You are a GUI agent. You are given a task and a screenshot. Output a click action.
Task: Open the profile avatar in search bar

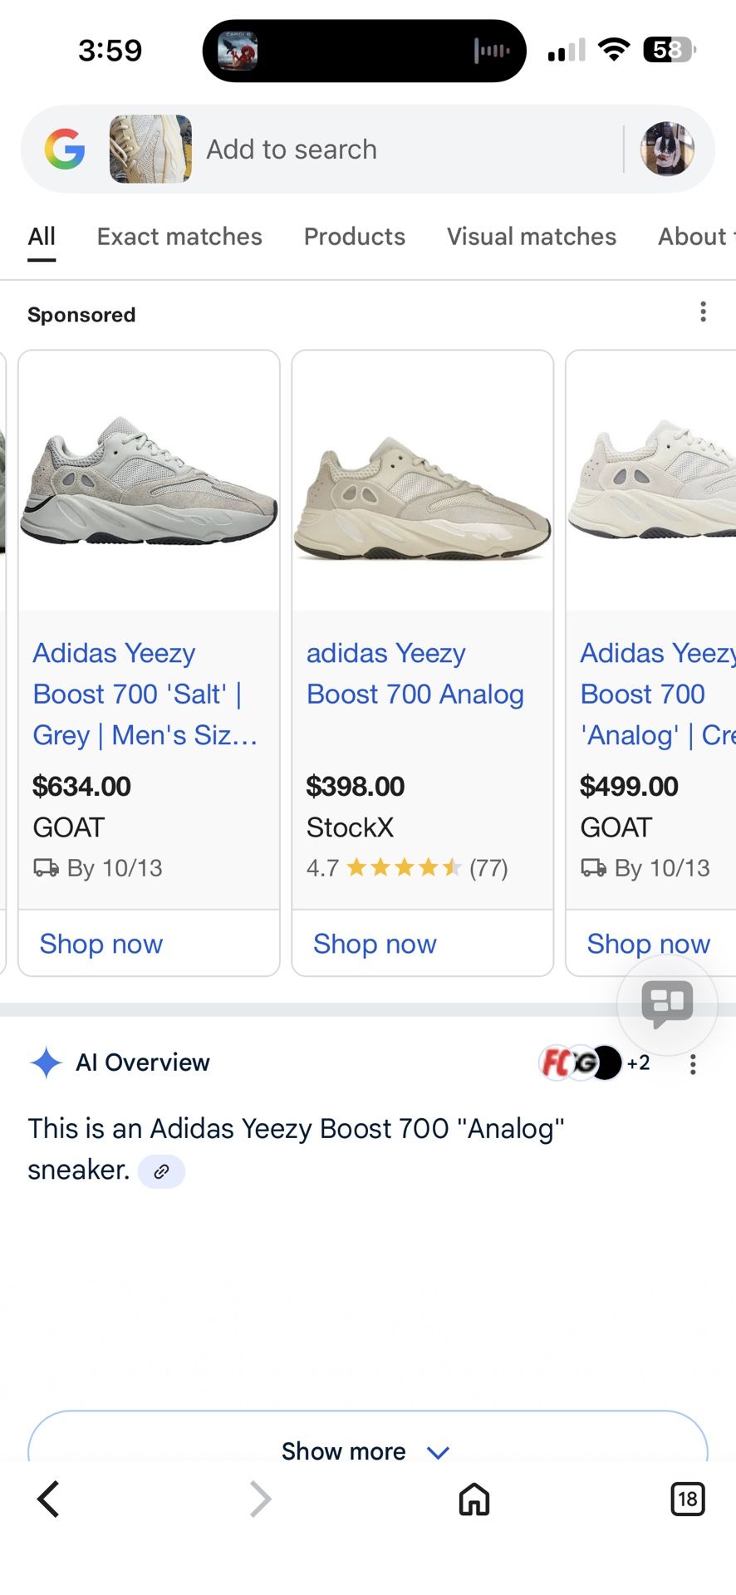click(x=666, y=150)
